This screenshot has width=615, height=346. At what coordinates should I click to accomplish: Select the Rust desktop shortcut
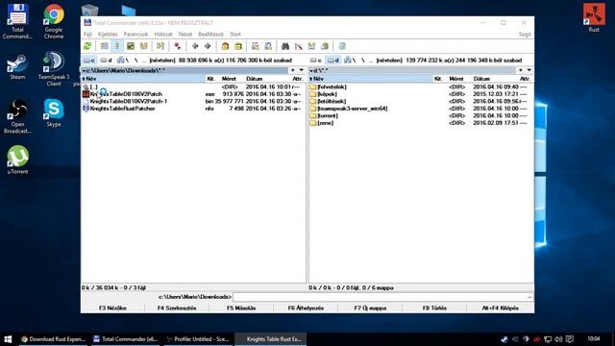click(x=594, y=18)
